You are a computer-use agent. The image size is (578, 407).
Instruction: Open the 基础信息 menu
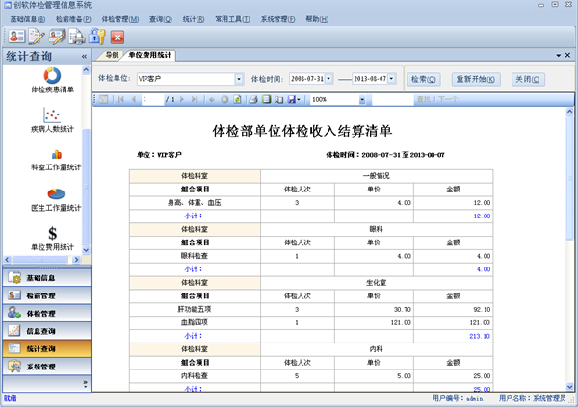(x=28, y=19)
